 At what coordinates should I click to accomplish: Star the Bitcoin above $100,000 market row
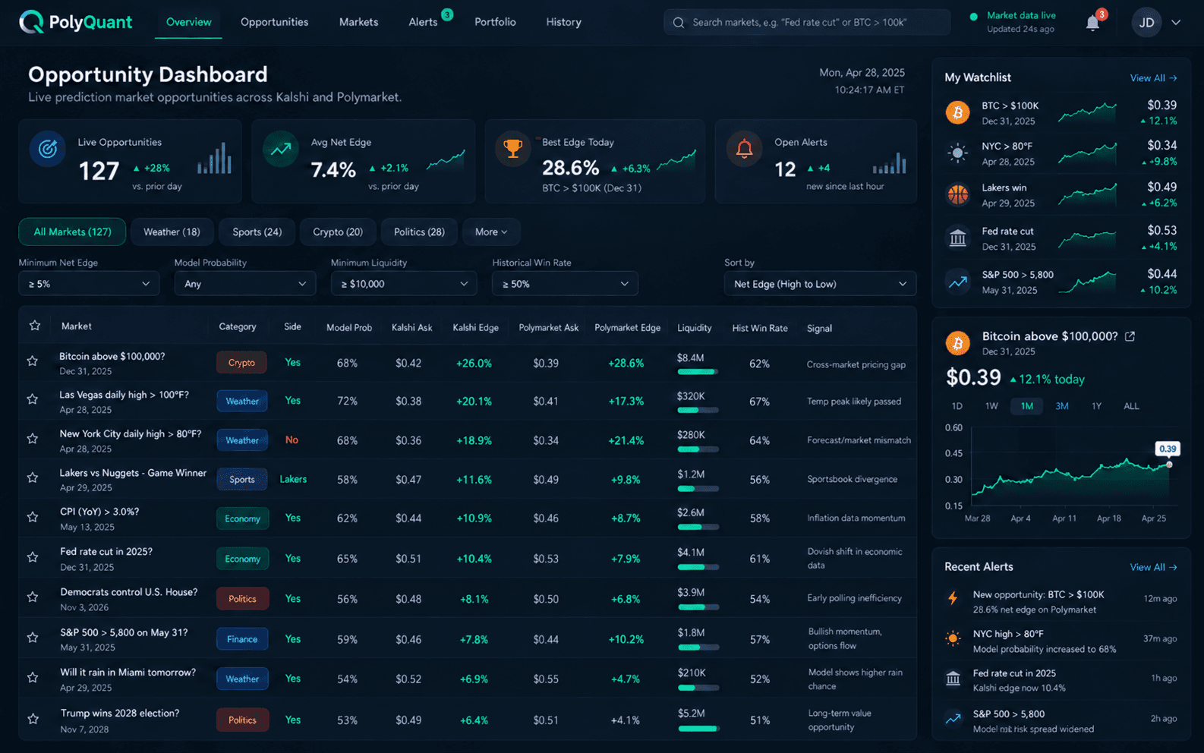[x=33, y=361]
